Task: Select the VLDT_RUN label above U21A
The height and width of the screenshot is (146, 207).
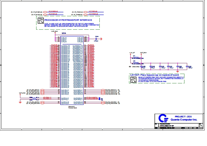Action: pyautogui.click(x=54, y=31)
